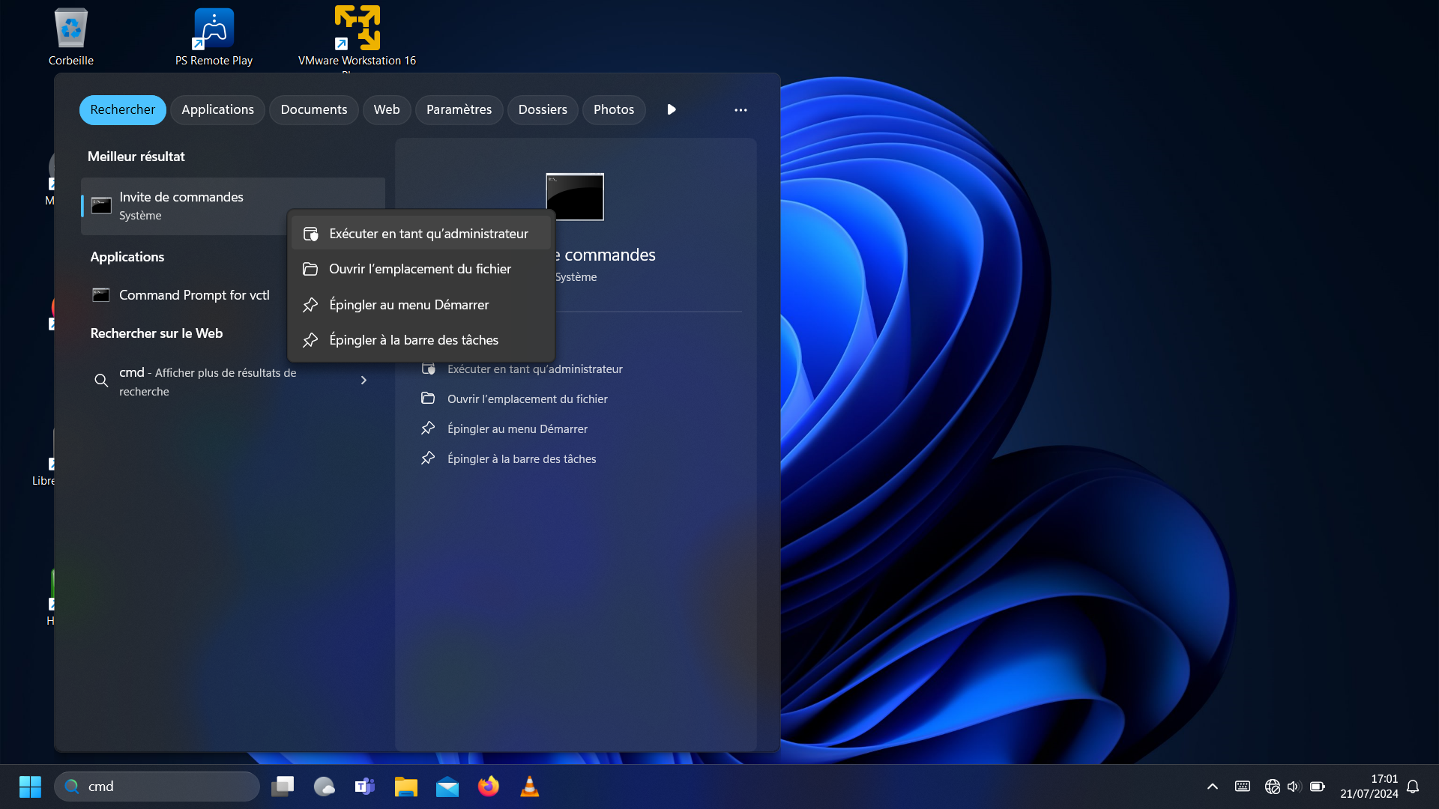
Task: Switch to the Web filter tab
Action: click(387, 109)
